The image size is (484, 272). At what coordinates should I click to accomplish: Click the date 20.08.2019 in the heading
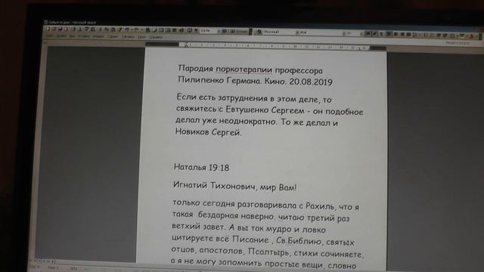(311, 82)
